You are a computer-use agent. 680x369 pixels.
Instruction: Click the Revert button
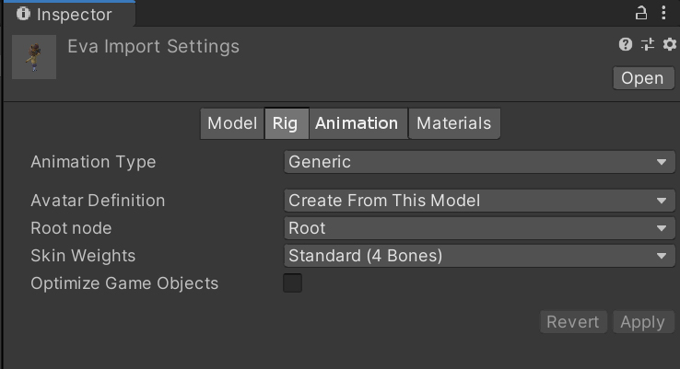[572, 322]
